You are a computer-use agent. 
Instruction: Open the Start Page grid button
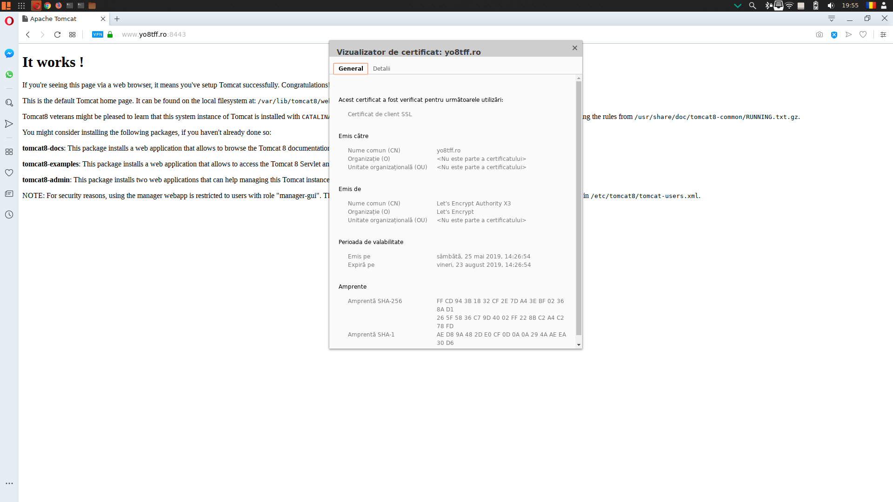72,34
